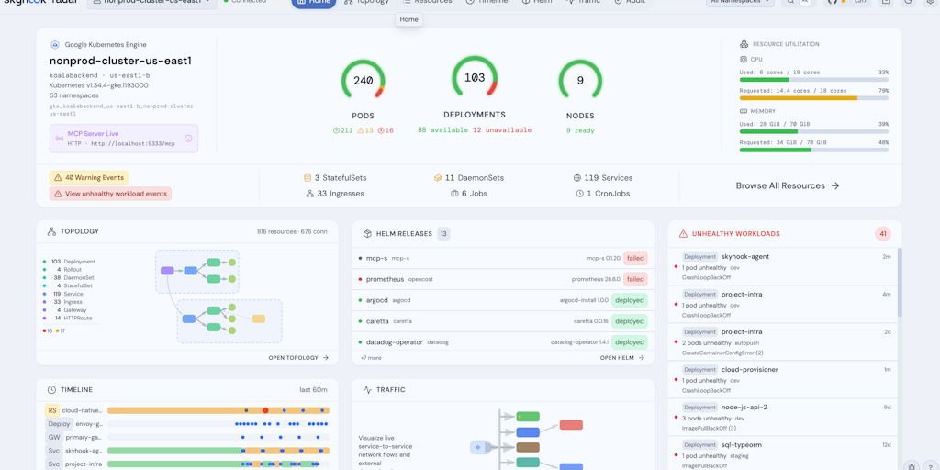
Task: Click the red event marker on cloud-native timeline row
Action: (265, 410)
